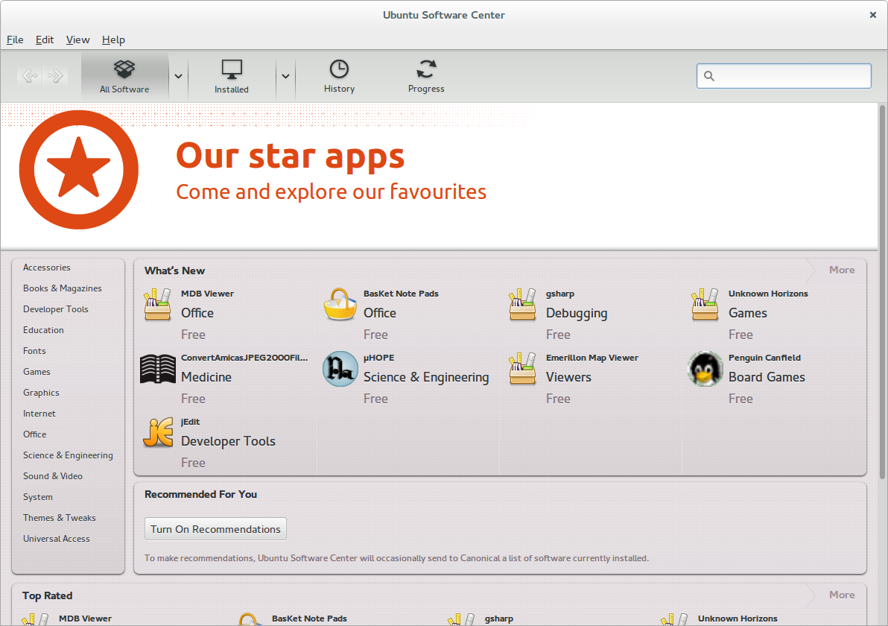
Task: Click the search input field
Action: (x=784, y=76)
